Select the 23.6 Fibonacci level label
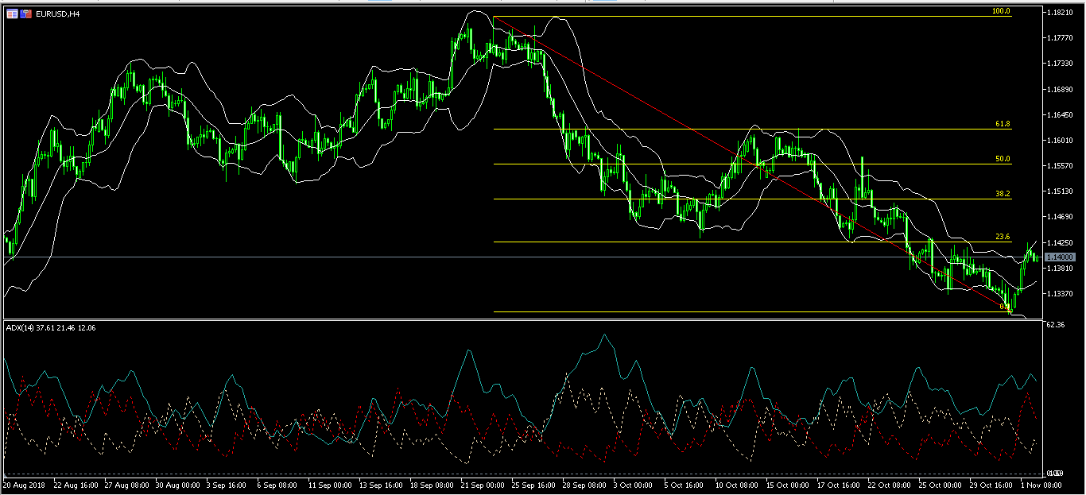The height and width of the screenshot is (495, 1086). tap(1003, 237)
